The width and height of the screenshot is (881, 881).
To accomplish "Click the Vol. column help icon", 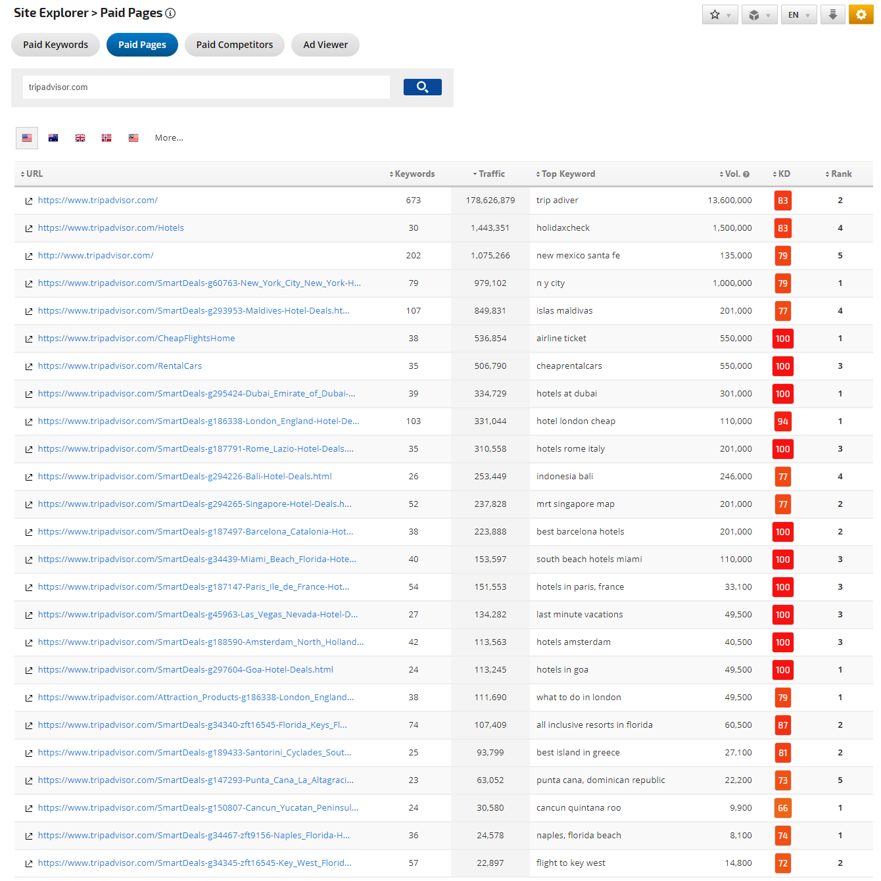I will [746, 174].
